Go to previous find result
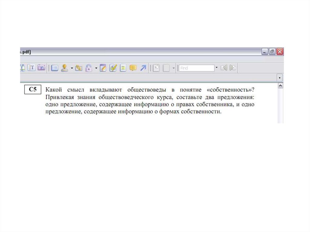310x232 pixels. (224, 68)
